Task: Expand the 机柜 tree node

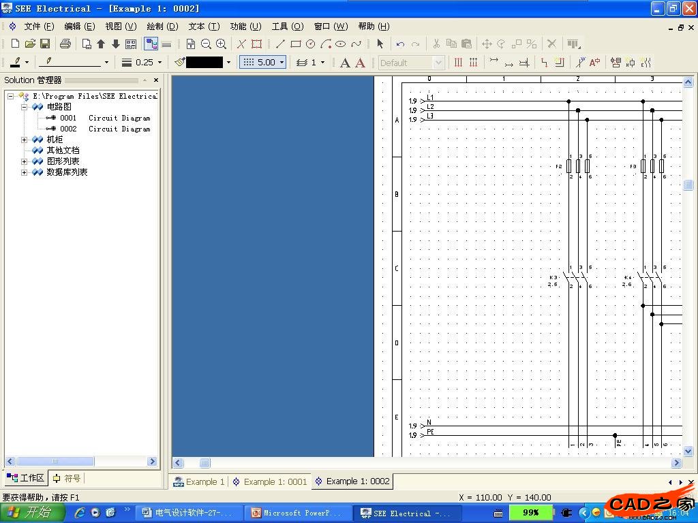Action: coord(25,140)
